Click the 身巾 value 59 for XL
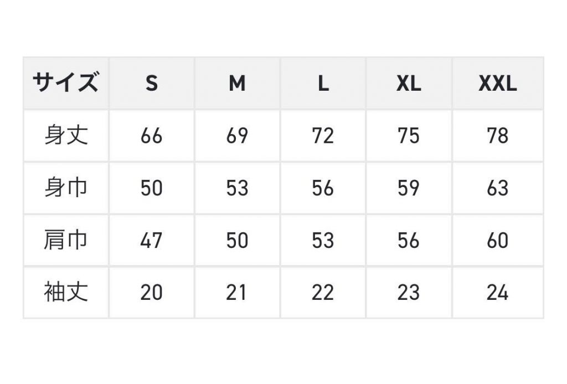This screenshot has width=567, height=384. tap(409, 188)
